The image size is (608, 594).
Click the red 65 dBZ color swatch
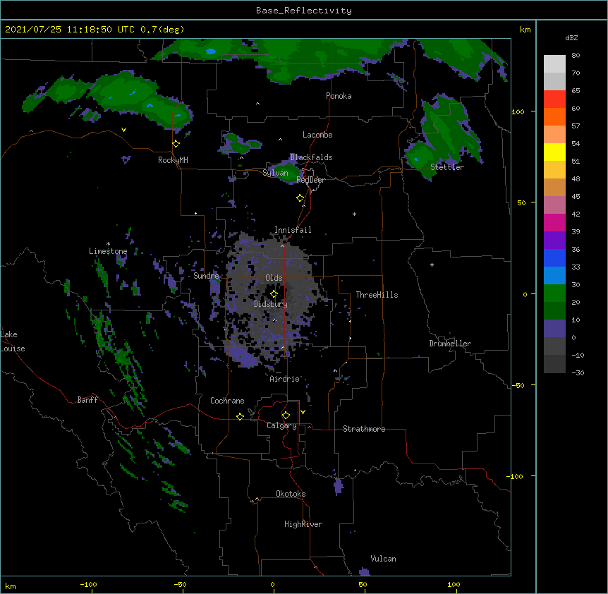554,99
